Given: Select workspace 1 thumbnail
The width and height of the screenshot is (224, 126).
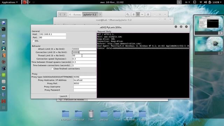Looking at the screenshot, I should 209,25.
